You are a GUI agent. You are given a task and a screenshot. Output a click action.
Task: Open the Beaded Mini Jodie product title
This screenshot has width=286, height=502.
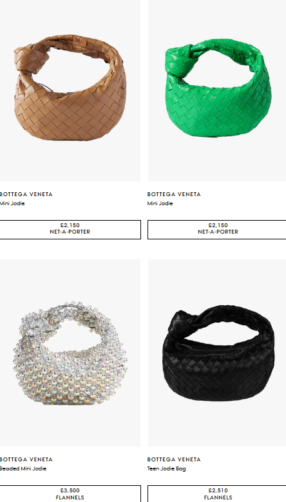tap(23, 468)
